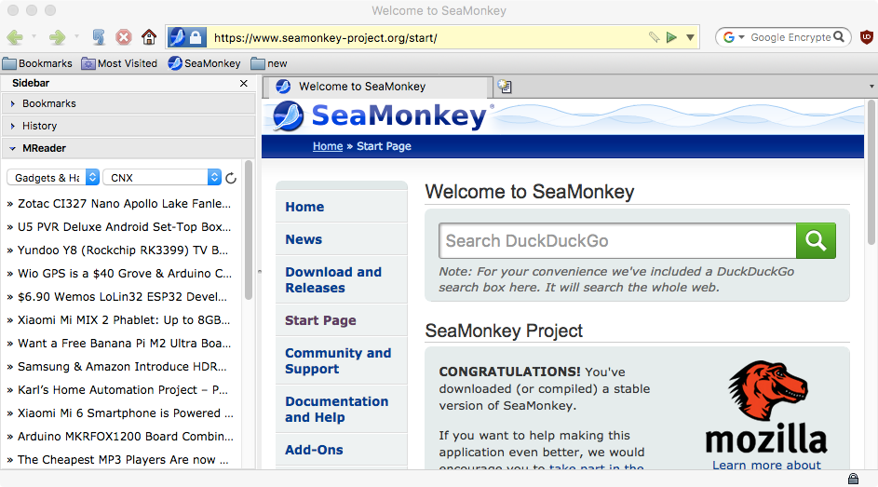Click the MReader list scrollbar
This screenshot has width=878, height=487.
[248, 229]
